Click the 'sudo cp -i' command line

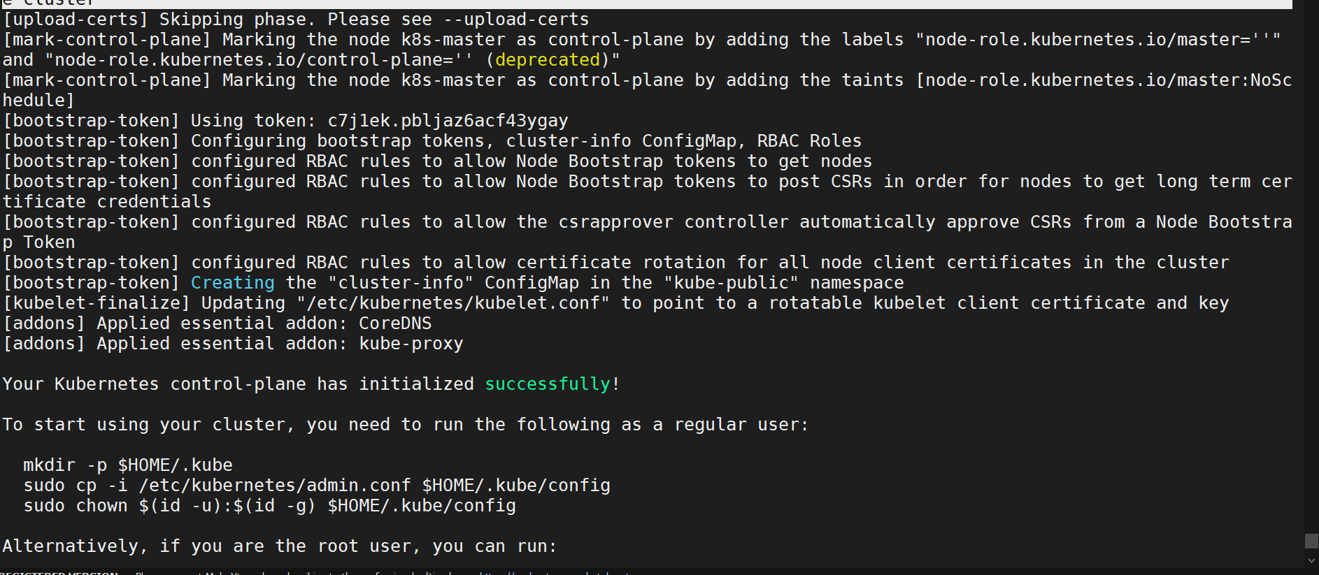(317, 486)
